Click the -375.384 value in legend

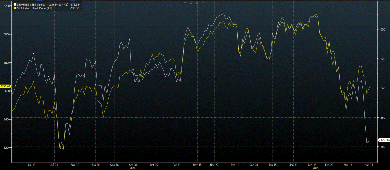75,4
